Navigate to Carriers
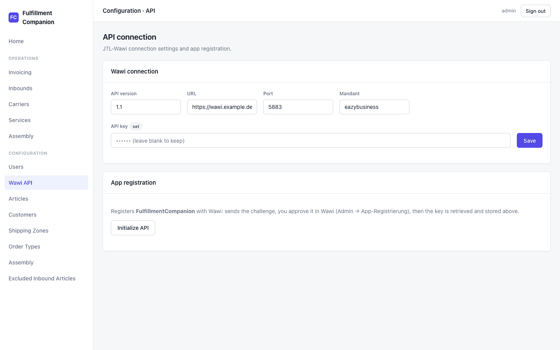This screenshot has width=560, height=350. [46, 104]
